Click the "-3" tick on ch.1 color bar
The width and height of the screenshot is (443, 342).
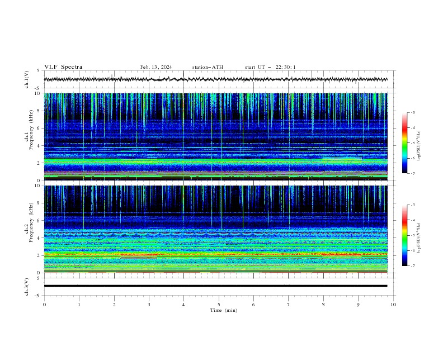tap(412, 112)
